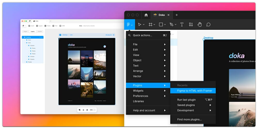Image resolution: width=258 pixels, height=129 pixels.
Task: Open the Edit menu entry
Action: (x=148, y=50)
